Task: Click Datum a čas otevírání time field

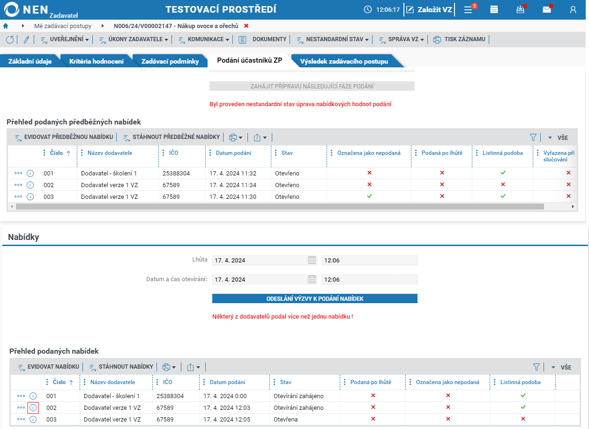Action: click(x=370, y=279)
